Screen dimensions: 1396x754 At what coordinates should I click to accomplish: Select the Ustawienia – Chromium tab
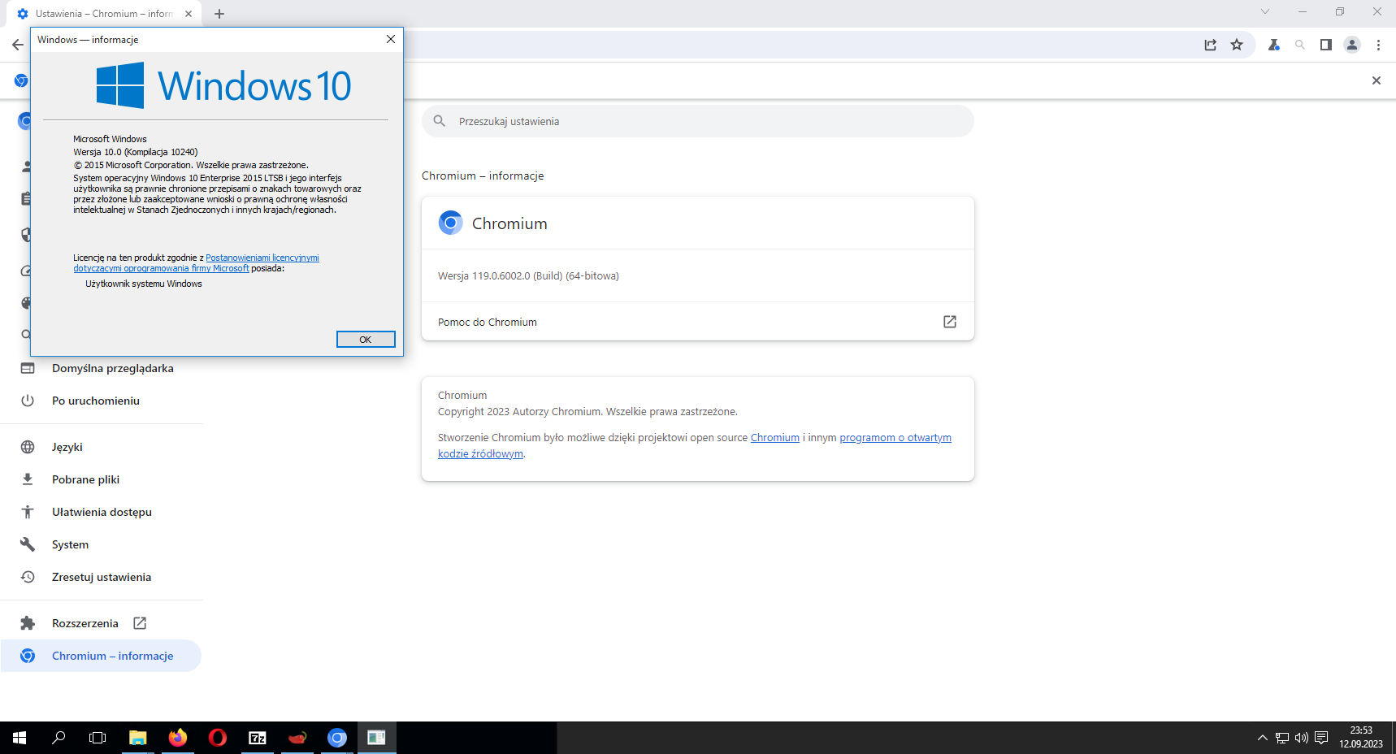tap(104, 14)
